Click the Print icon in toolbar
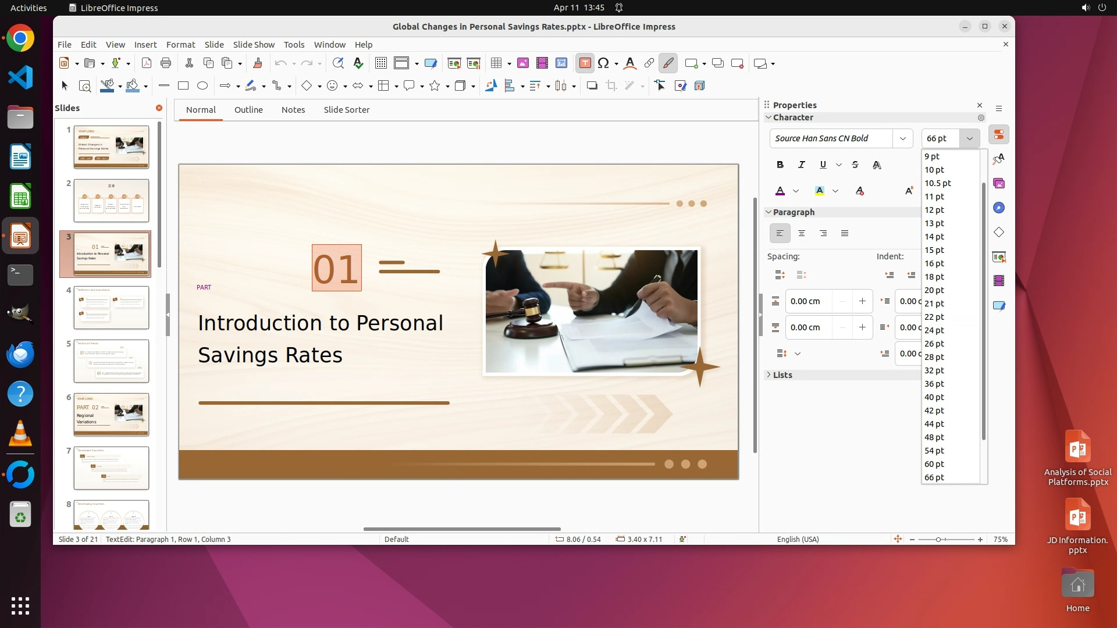Image resolution: width=1117 pixels, height=628 pixels. (166, 63)
